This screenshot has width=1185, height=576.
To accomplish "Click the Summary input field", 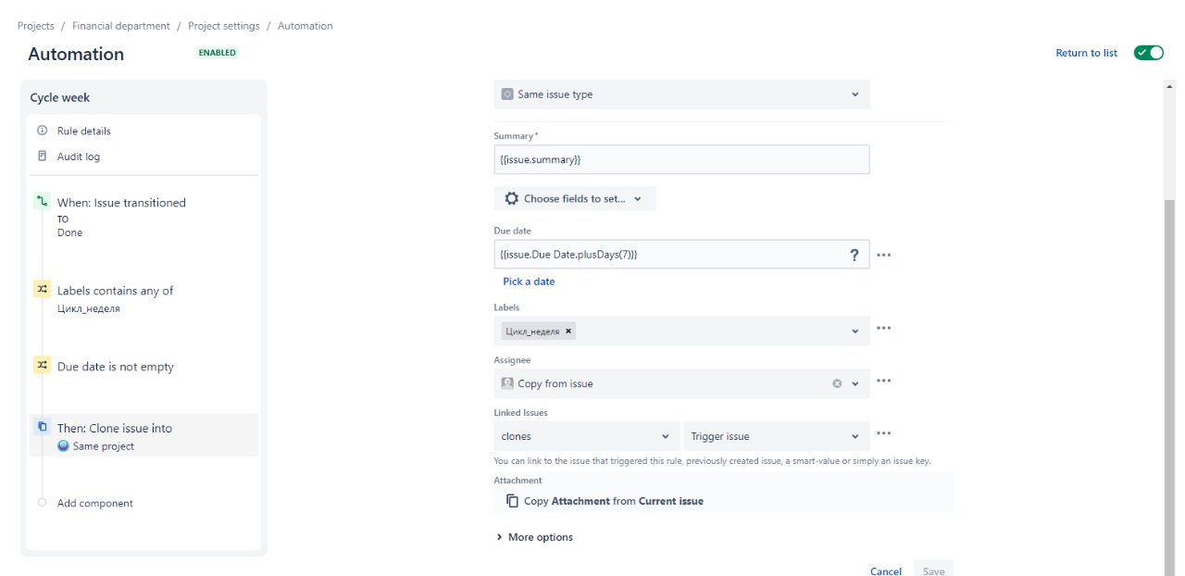I will coord(681,159).
